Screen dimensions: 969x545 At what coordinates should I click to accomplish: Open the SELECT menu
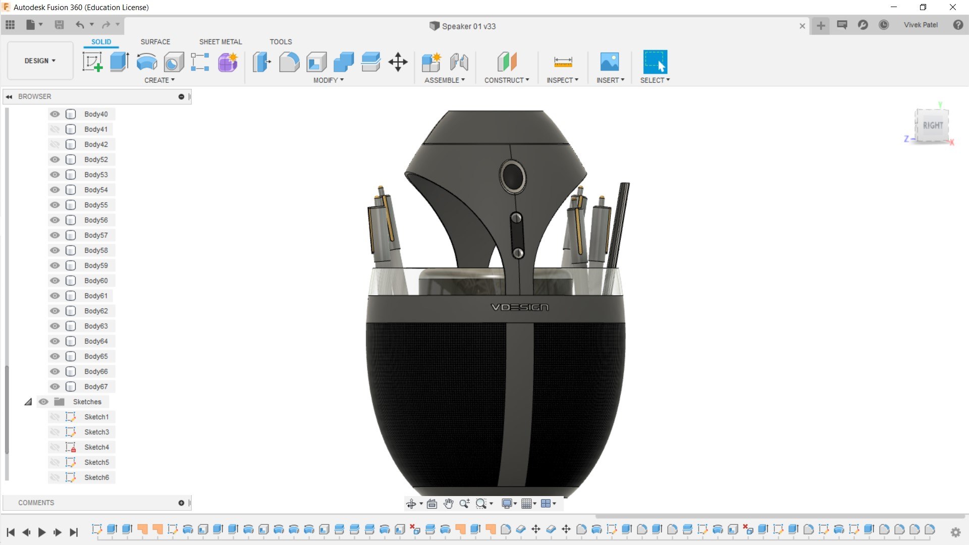(655, 80)
